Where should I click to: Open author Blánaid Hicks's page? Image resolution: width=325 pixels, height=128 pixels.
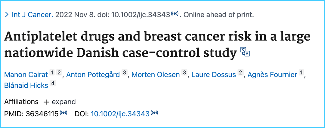[26, 85]
